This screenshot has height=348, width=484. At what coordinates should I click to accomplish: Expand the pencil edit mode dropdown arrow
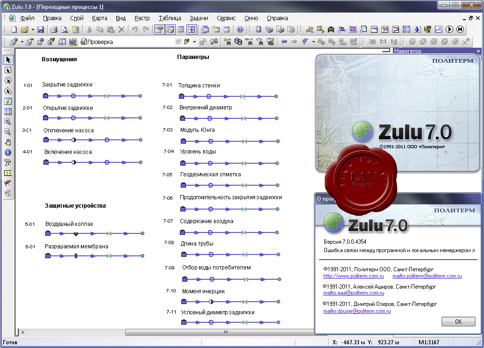194,42
